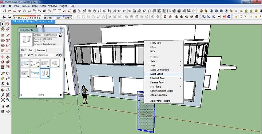Click the search magnifier in Components panel
This screenshot has width=262, height=134.
[x=56, y=55]
